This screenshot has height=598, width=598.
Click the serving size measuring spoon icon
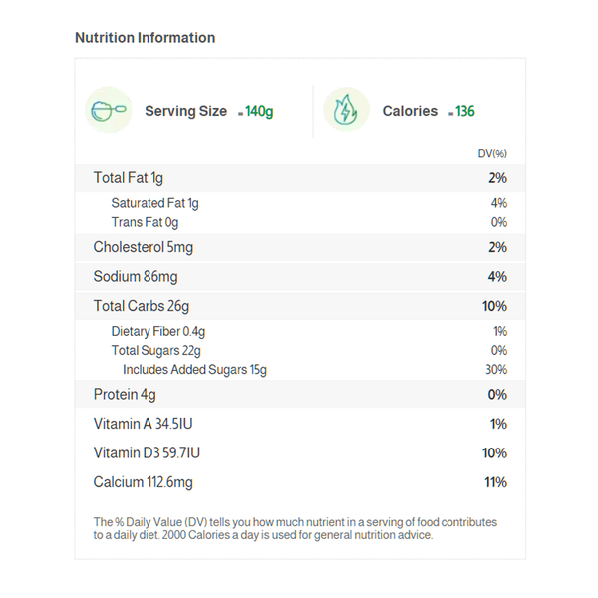pyautogui.click(x=109, y=110)
